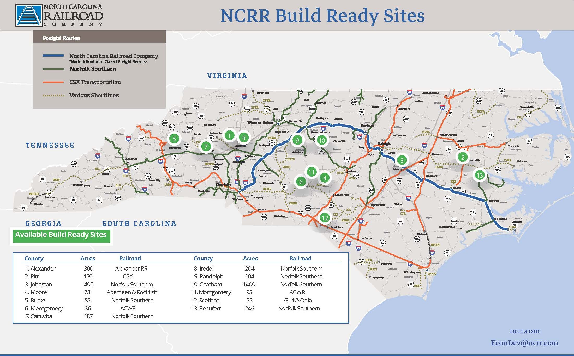
Task: Click the '9. Randolph' county entry
Action: coord(209,276)
